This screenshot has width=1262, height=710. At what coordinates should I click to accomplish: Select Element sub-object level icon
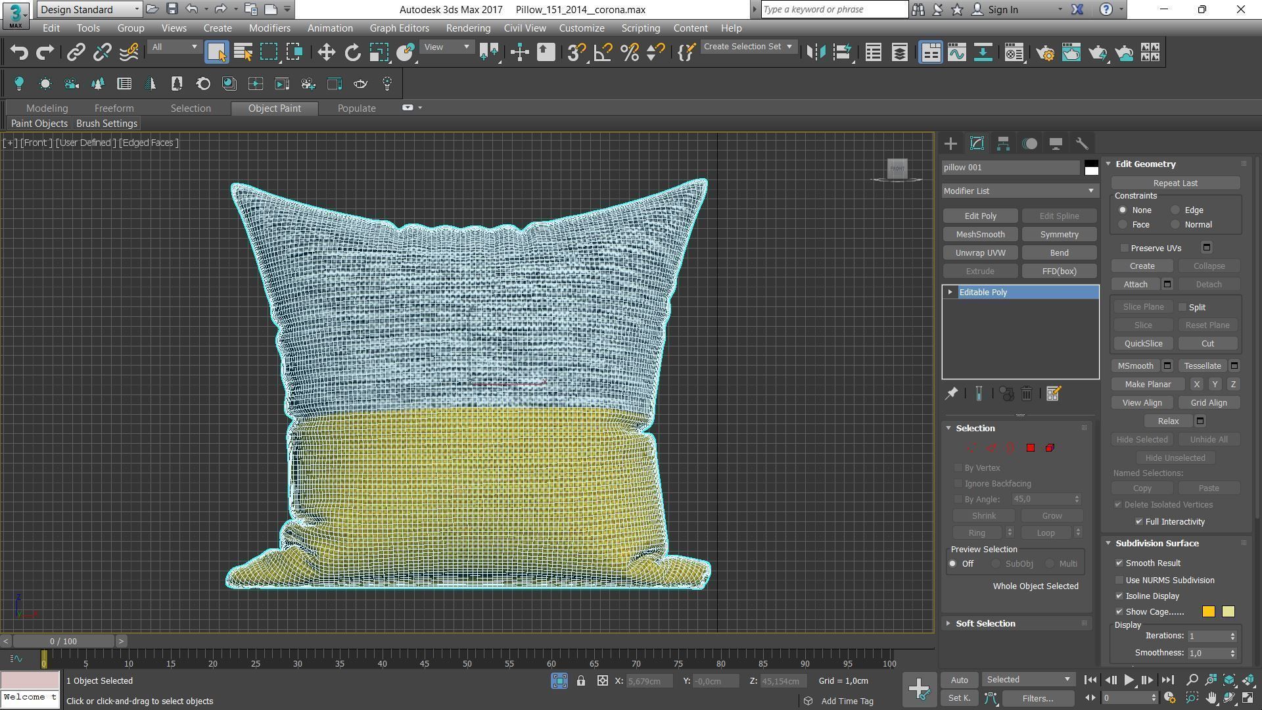pos(1050,448)
